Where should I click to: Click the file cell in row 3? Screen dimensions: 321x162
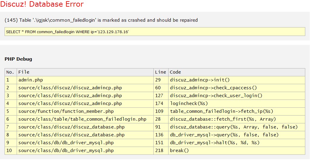pyautogui.click(x=85, y=96)
